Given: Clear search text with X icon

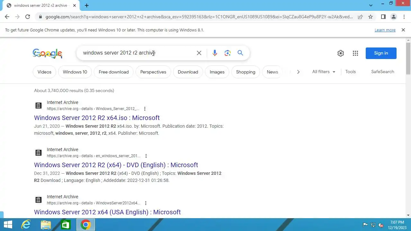Looking at the screenshot, I should click(199, 53).
